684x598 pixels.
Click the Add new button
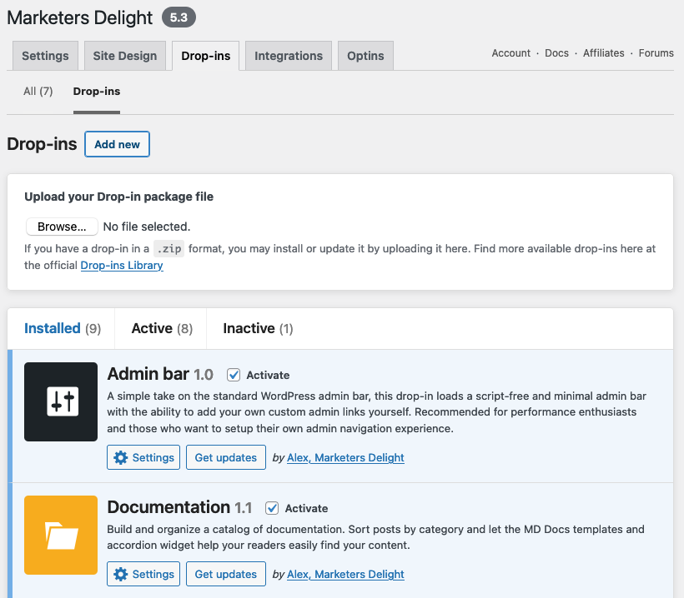point(117,143)
